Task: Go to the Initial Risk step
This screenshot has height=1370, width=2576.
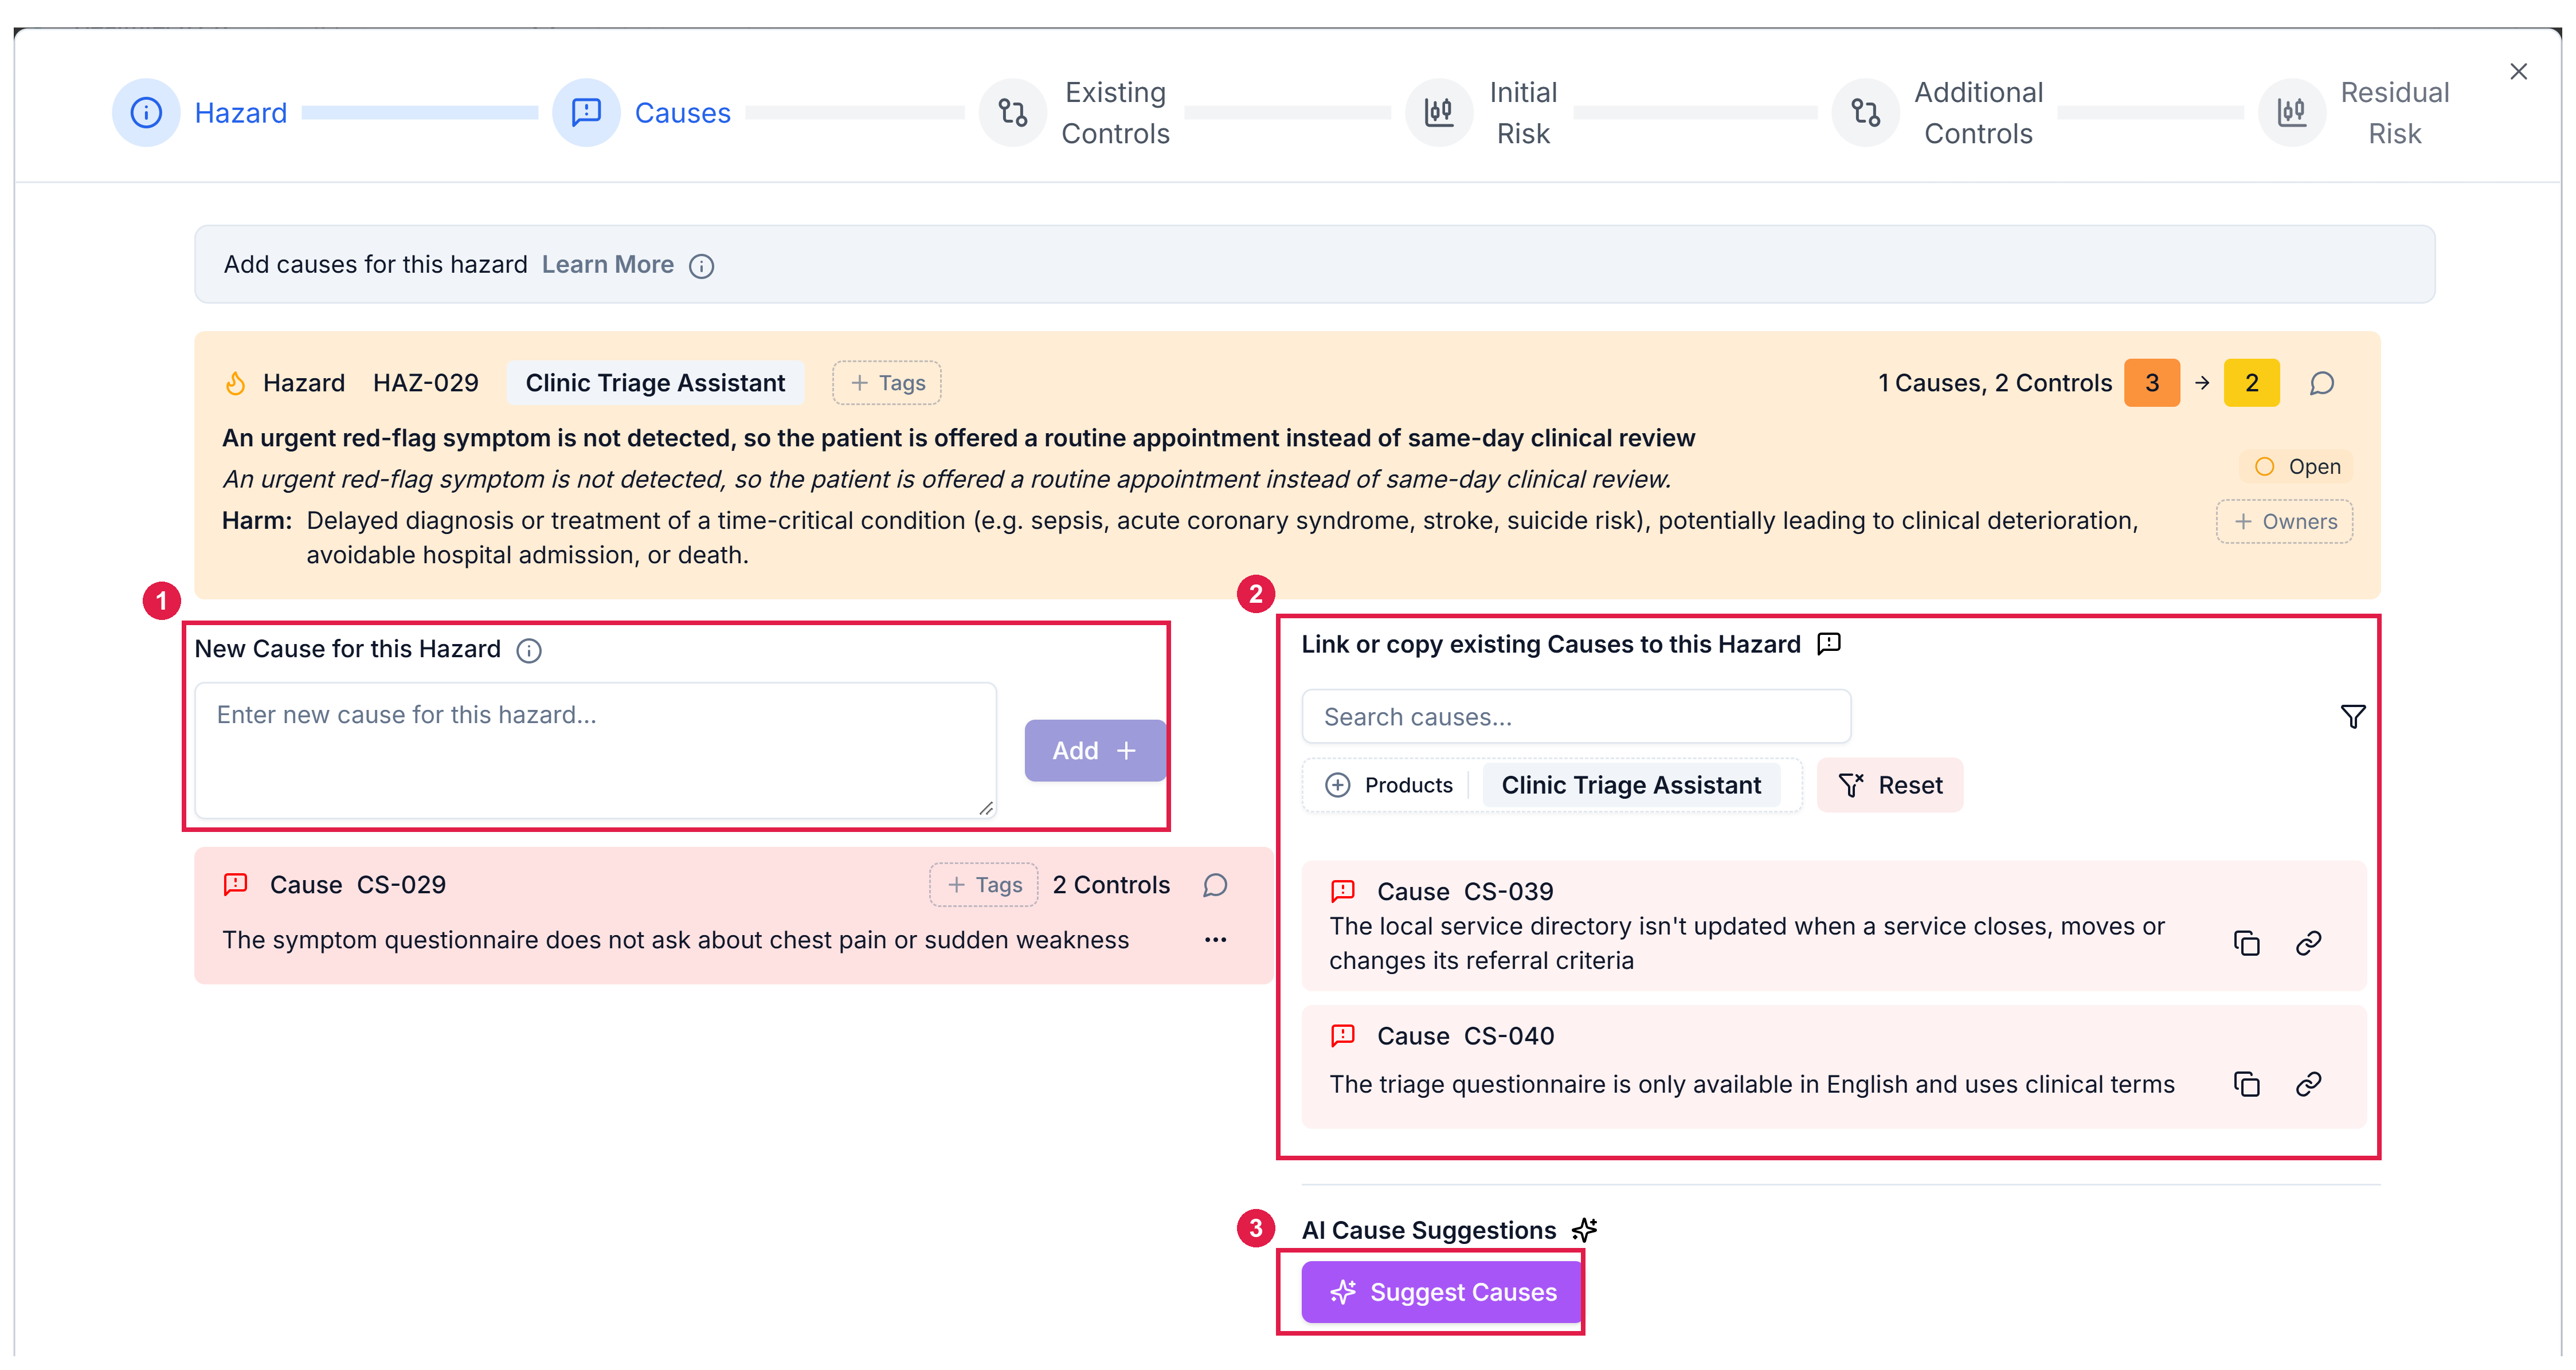Action: 1522,113
